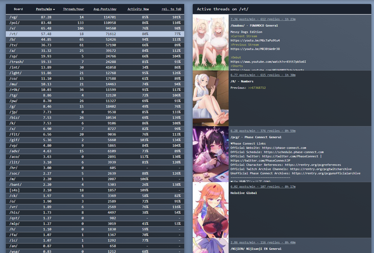
Task: Select the /a/ board row
Action: [x=95, y=51]
